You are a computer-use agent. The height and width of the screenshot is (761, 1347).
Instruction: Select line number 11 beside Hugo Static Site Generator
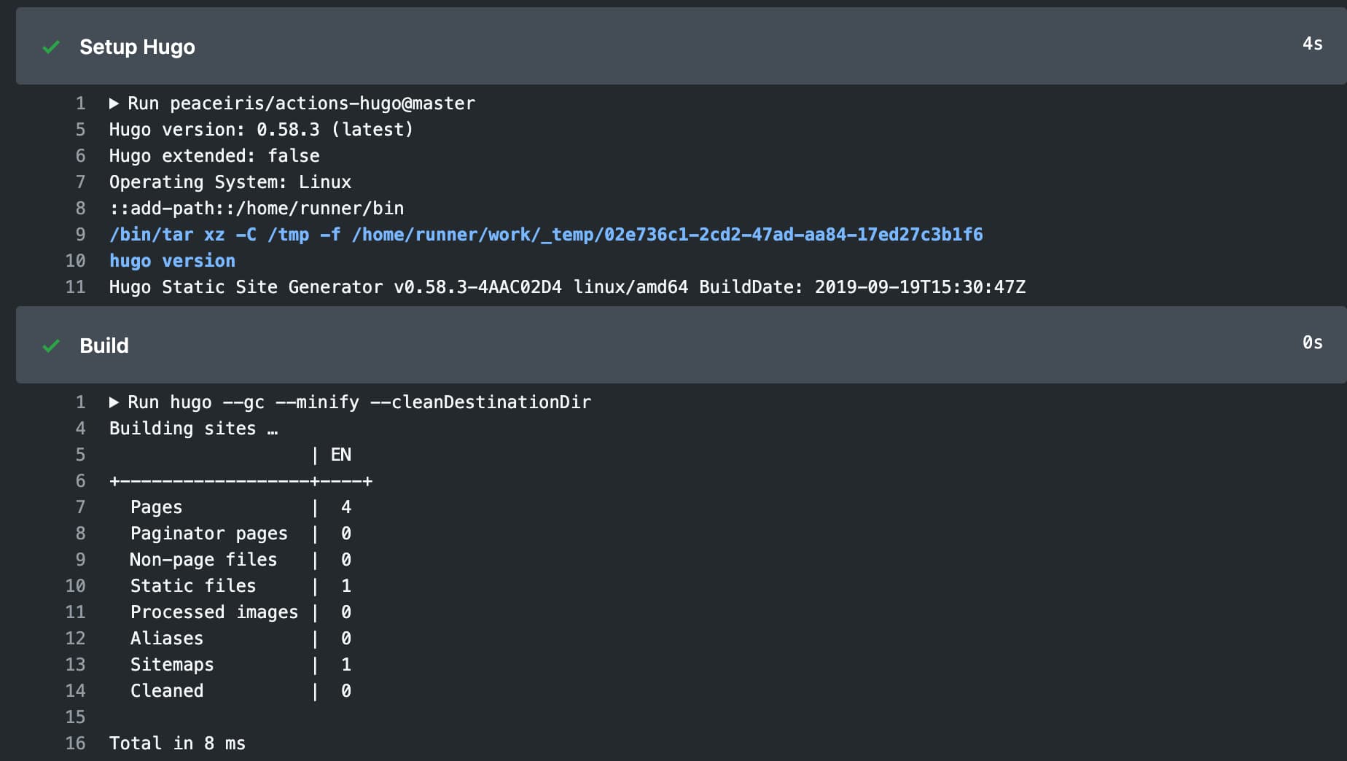[x=76, y=287]
